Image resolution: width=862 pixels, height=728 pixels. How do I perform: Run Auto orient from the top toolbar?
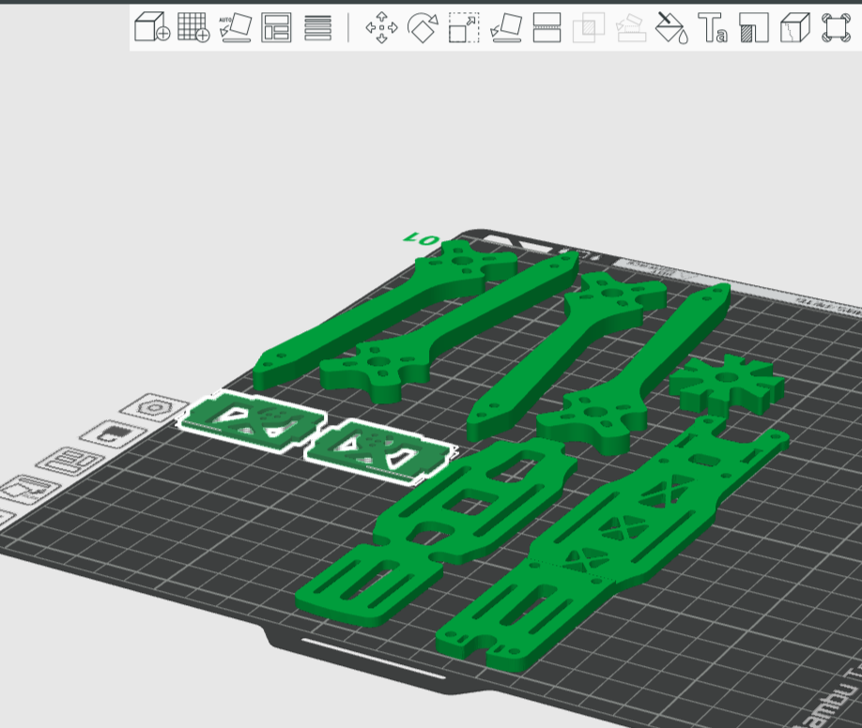pos(236,26)
